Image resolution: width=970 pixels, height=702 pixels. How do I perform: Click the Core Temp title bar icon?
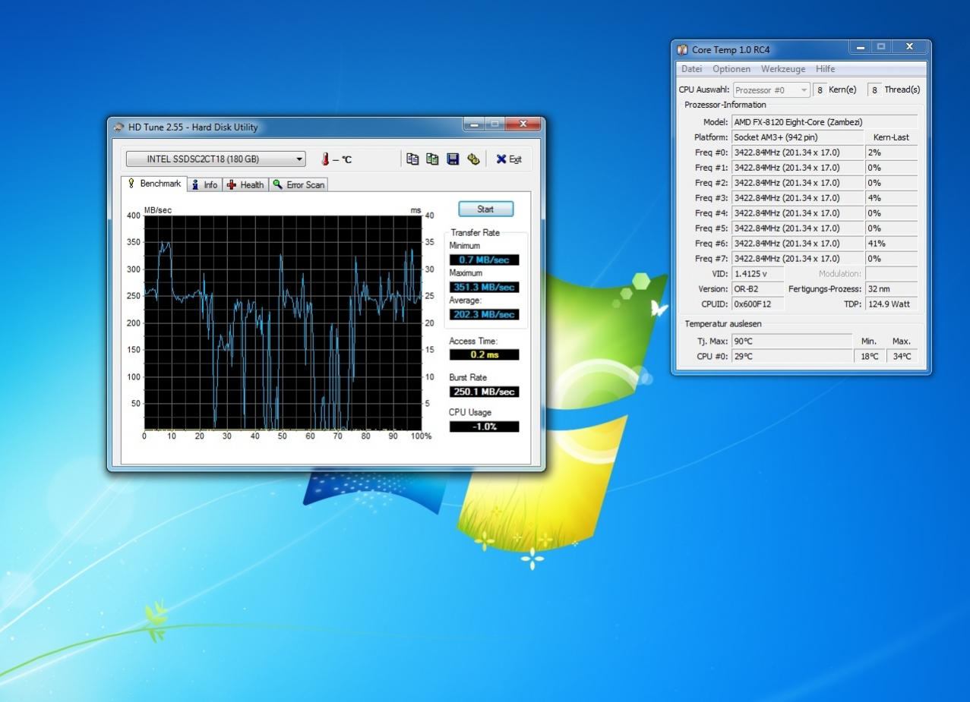click(682, 50)
